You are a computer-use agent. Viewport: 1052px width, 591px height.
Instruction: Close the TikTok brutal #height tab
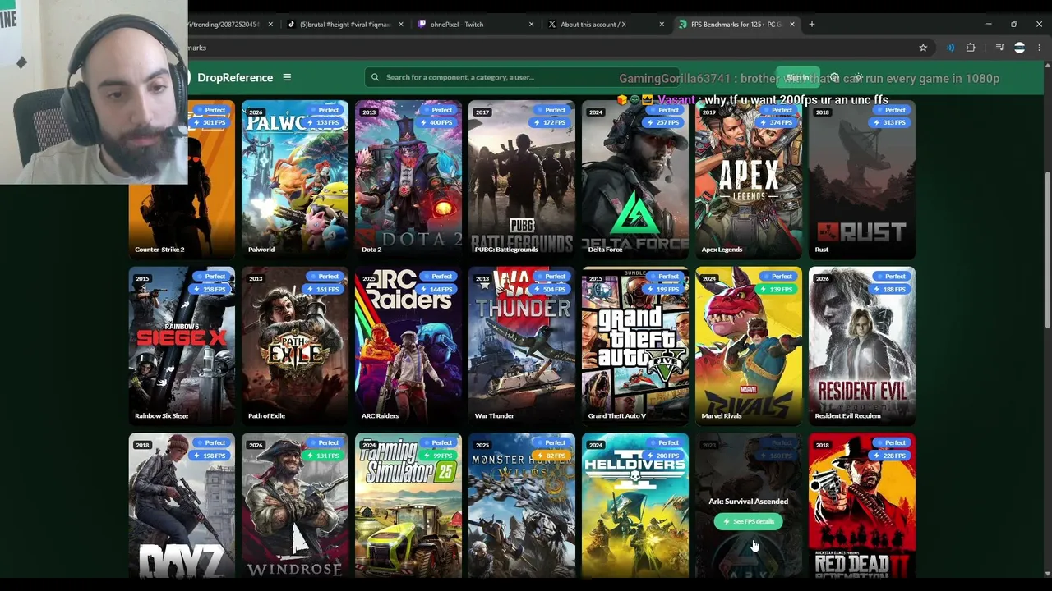click(401, 25)
